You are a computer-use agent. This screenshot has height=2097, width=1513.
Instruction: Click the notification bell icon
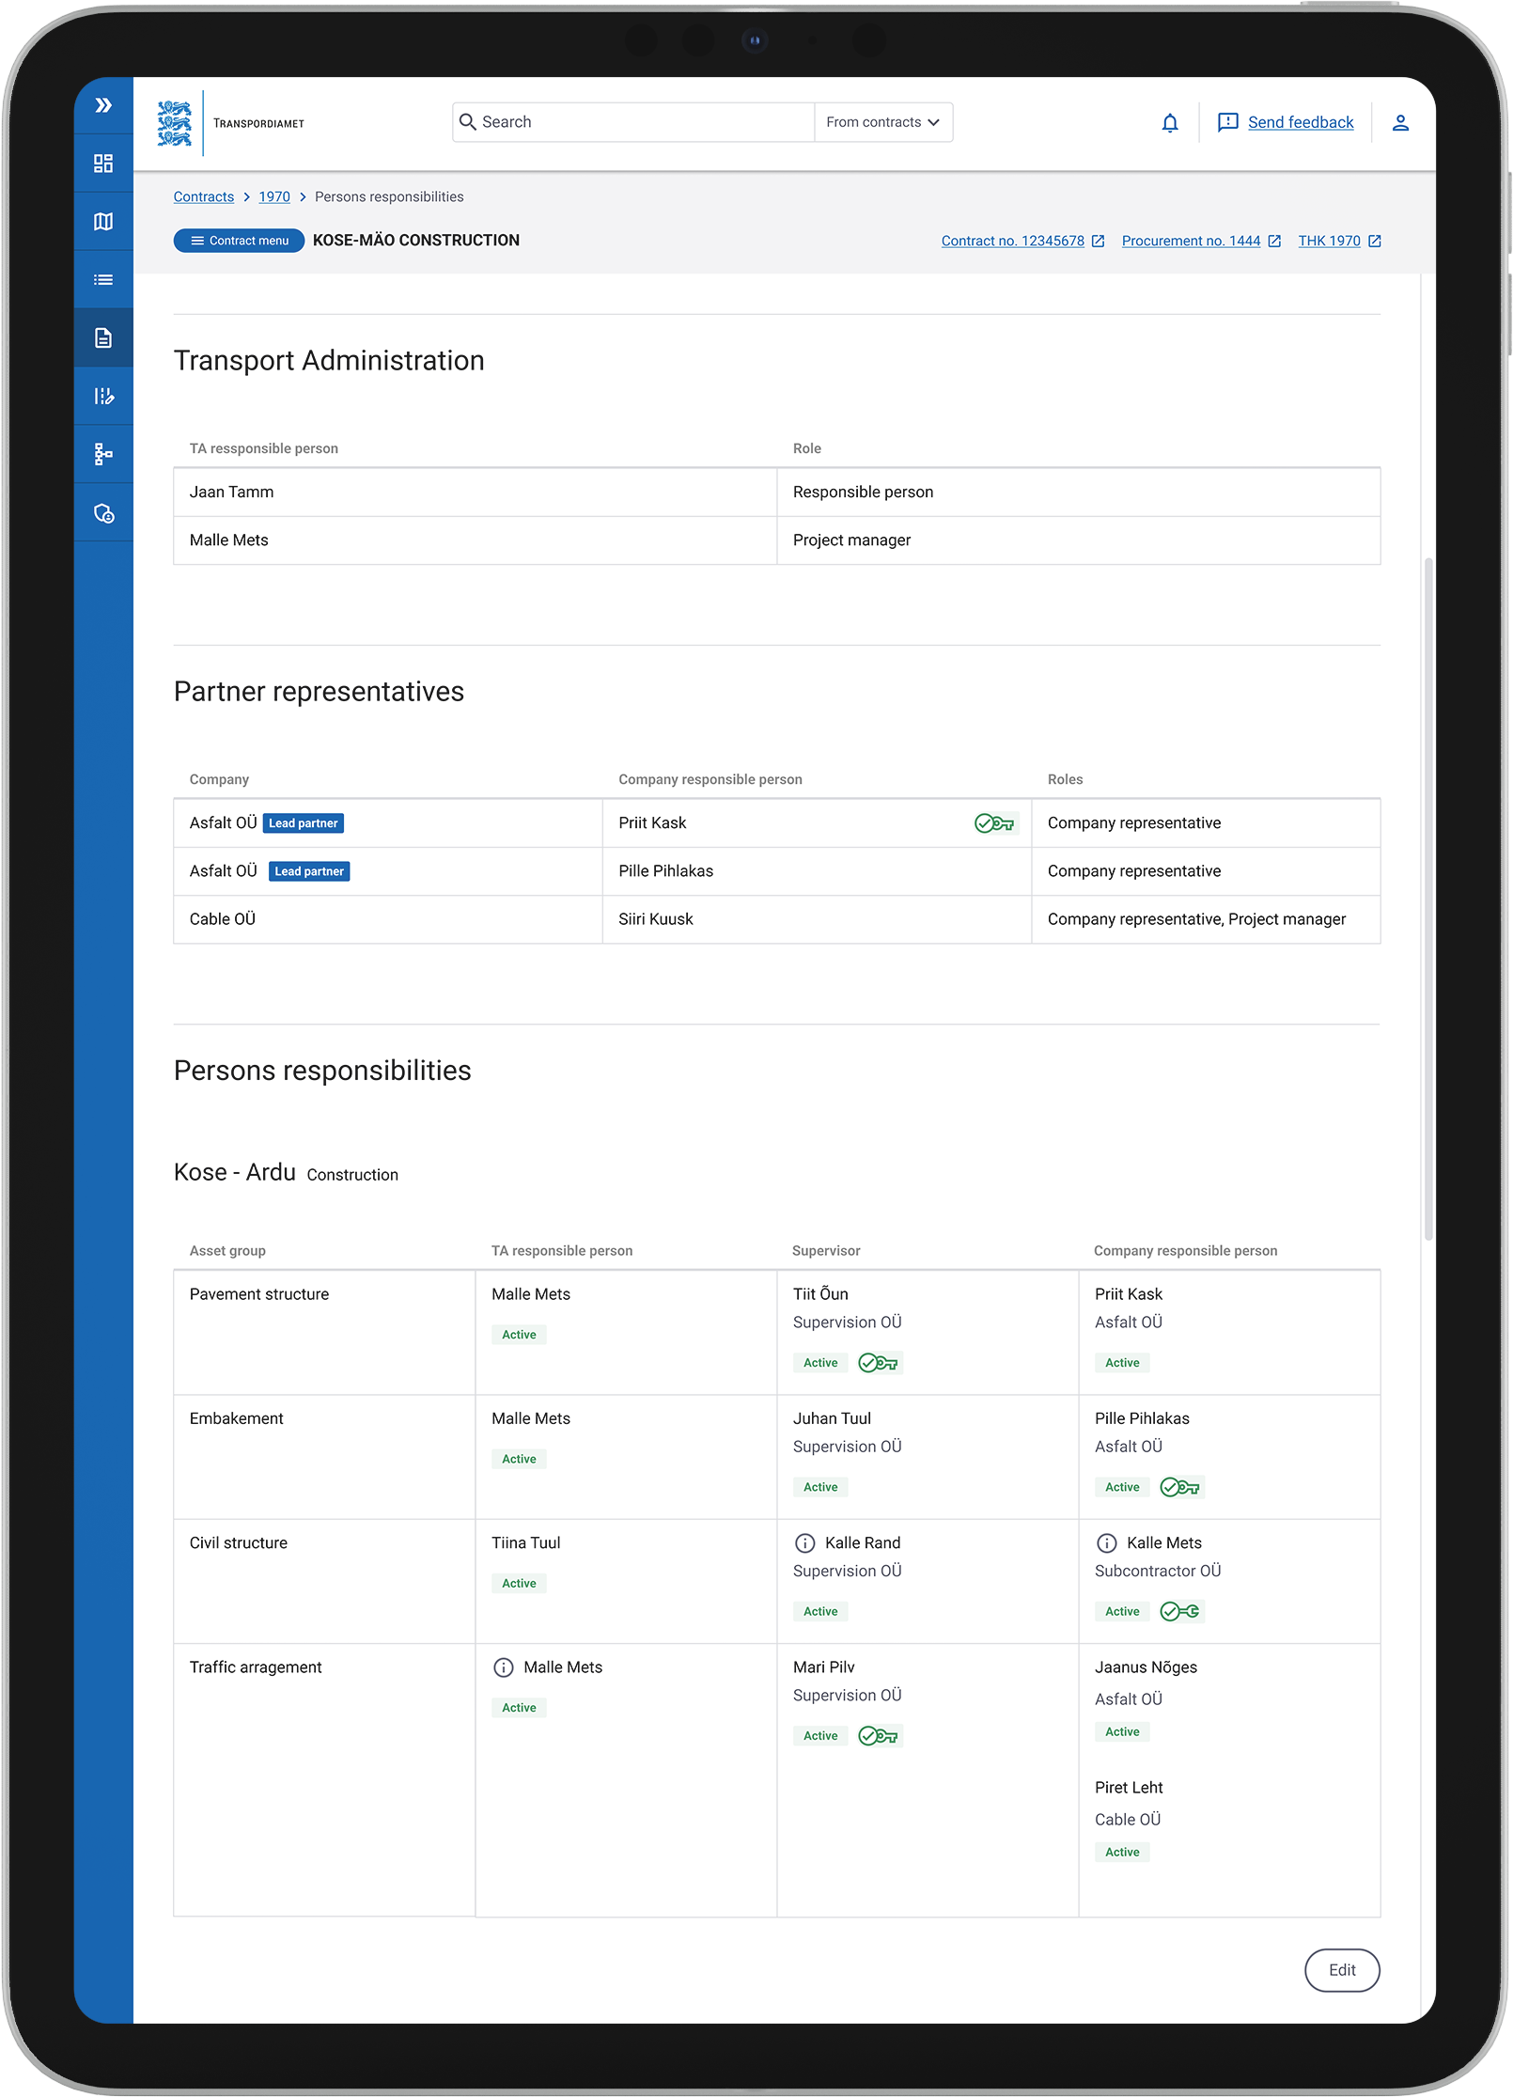click(1169, 123)
